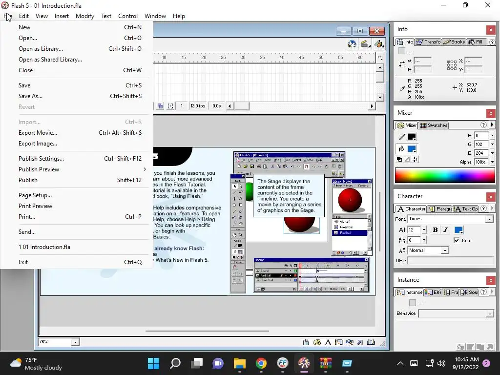The width and height of the screenshot is (500, 375).
Task: Open Google Chrome from the taskbar
Action: (x=261, y=363)
